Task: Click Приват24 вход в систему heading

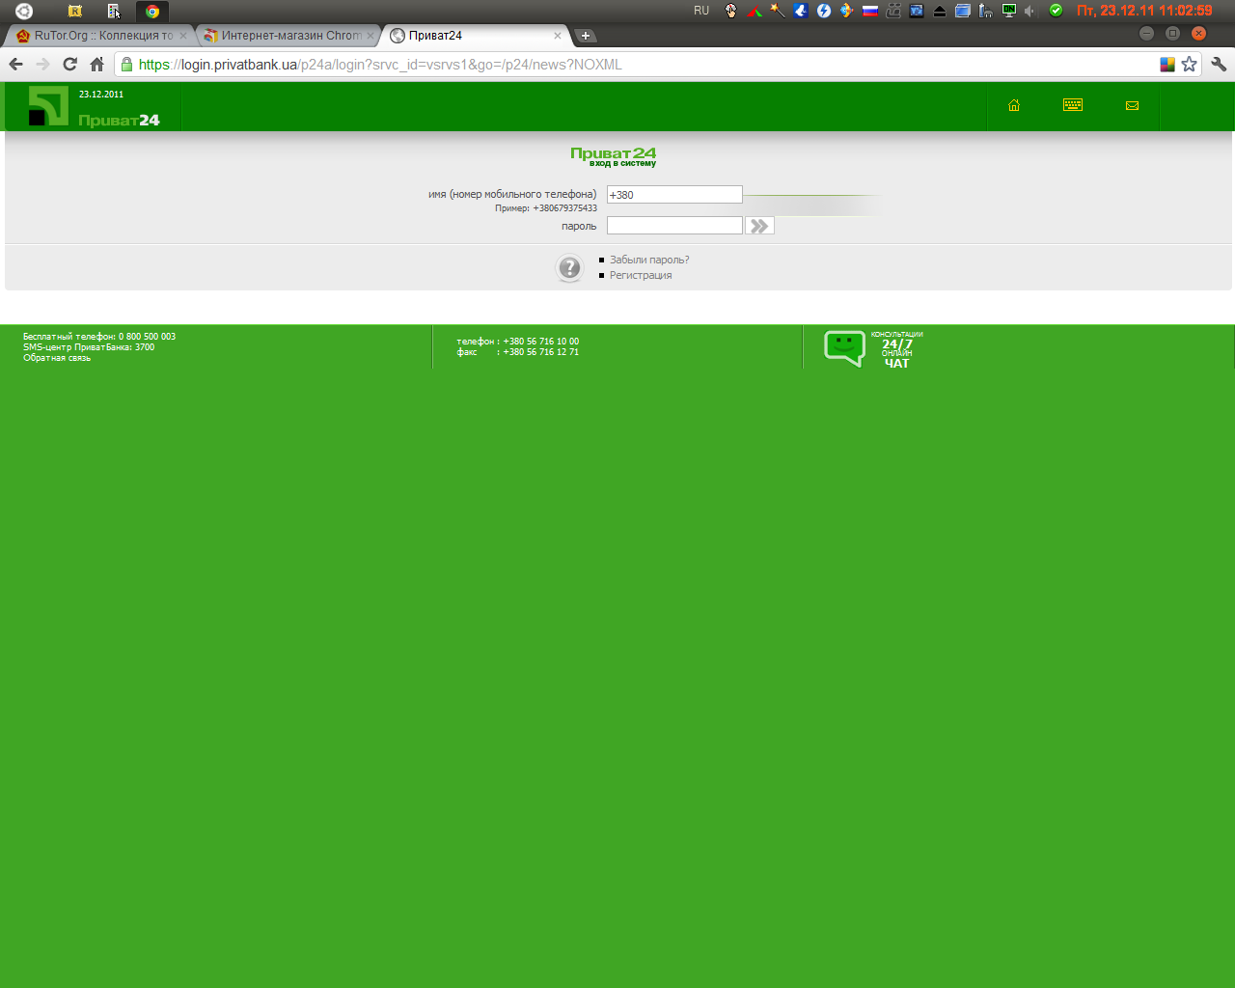Action: point(614,156)
